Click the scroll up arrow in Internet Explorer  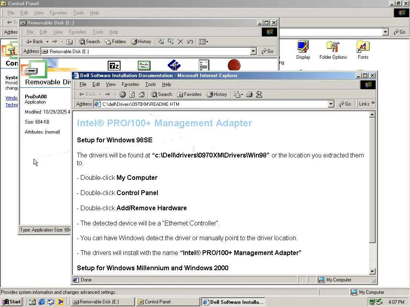[x=372, y=114]
